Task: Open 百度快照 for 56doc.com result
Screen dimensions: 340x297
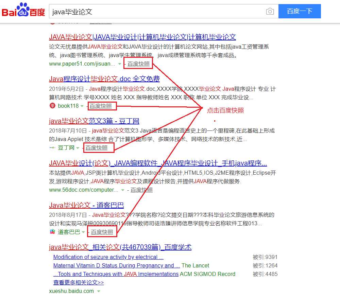Action: pyautogui.click(x=141, y=190)
